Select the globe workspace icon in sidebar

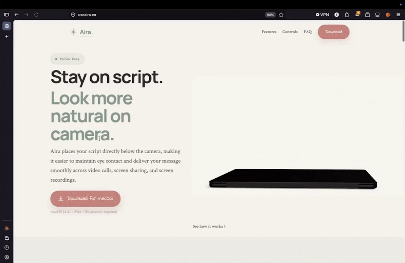(7, 26)
